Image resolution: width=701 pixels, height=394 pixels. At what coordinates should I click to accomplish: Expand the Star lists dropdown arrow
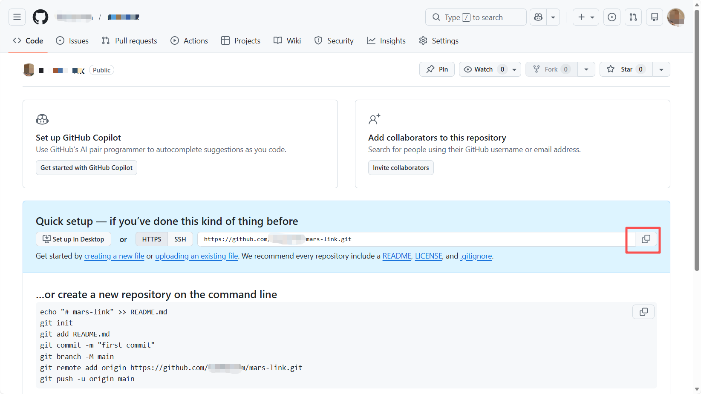(x=661, y=69)
